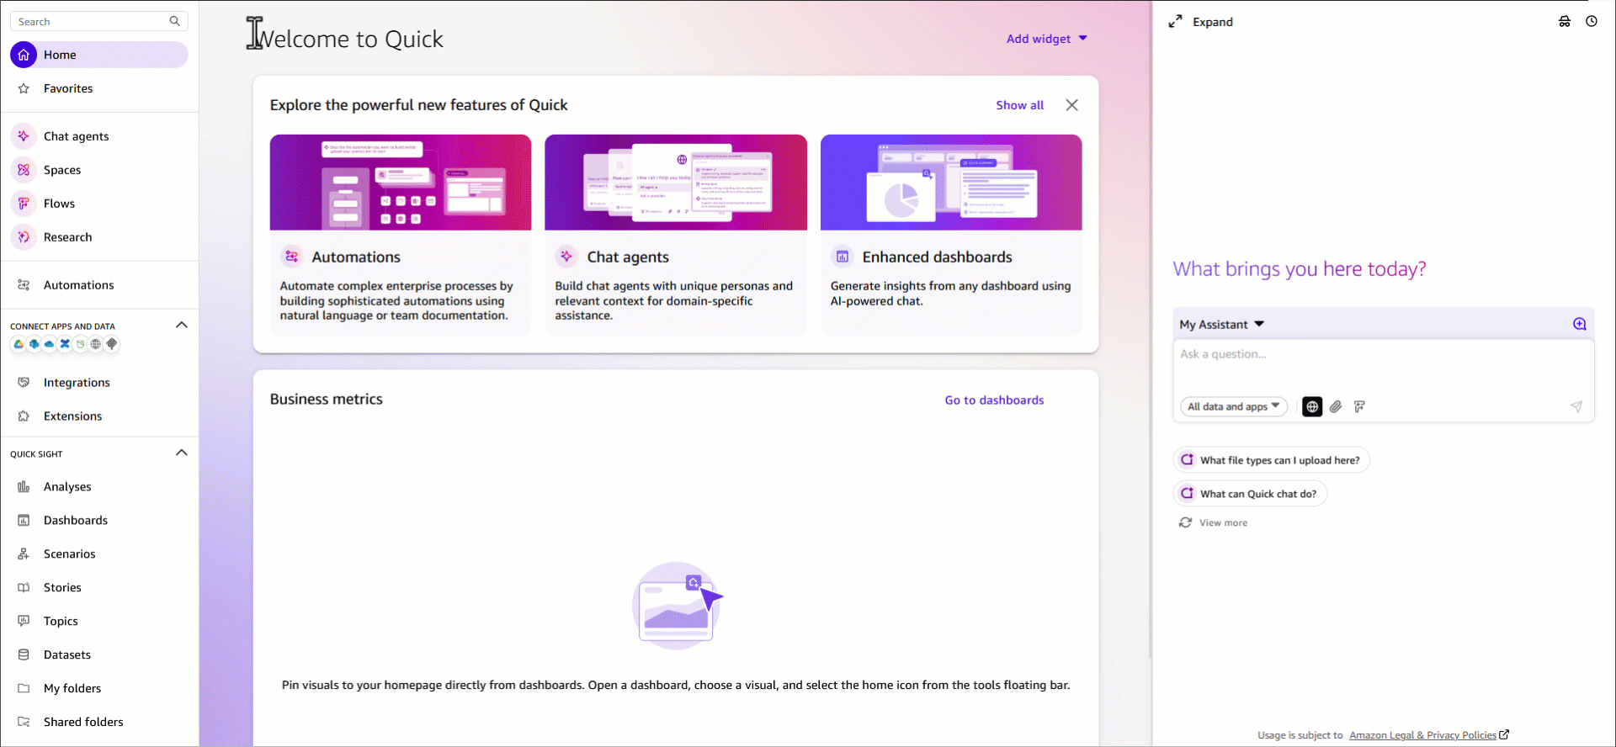Select Dashboards in the sidebar
1616x747 pixels.
[75, 521]
